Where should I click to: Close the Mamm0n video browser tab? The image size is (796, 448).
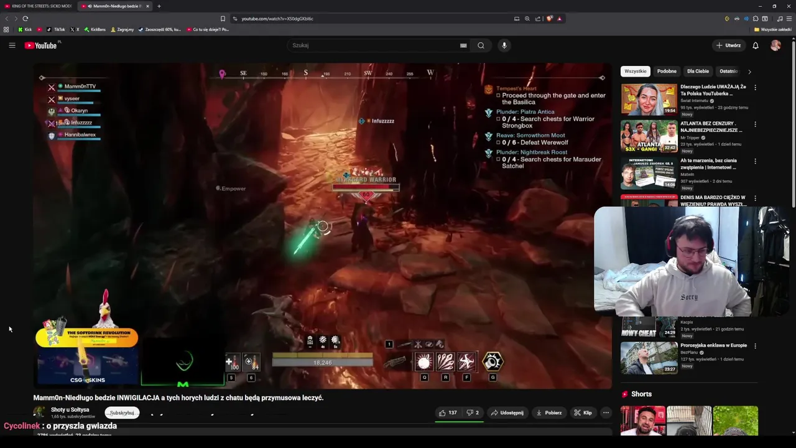(x=147, y=6)
